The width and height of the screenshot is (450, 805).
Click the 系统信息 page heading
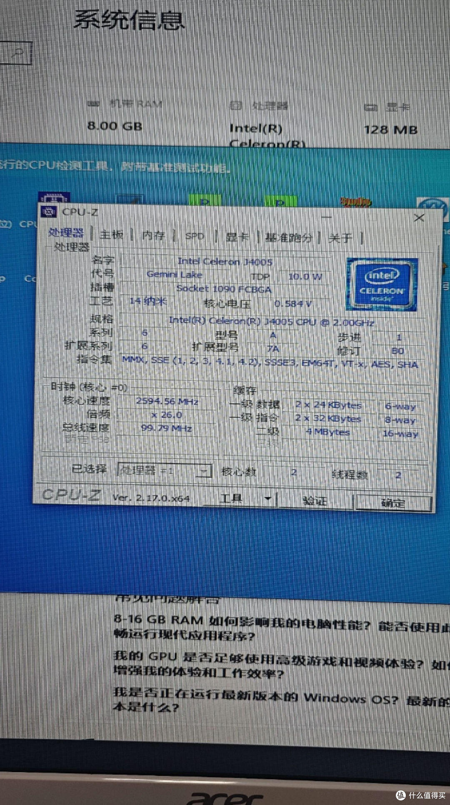[129, 20]
